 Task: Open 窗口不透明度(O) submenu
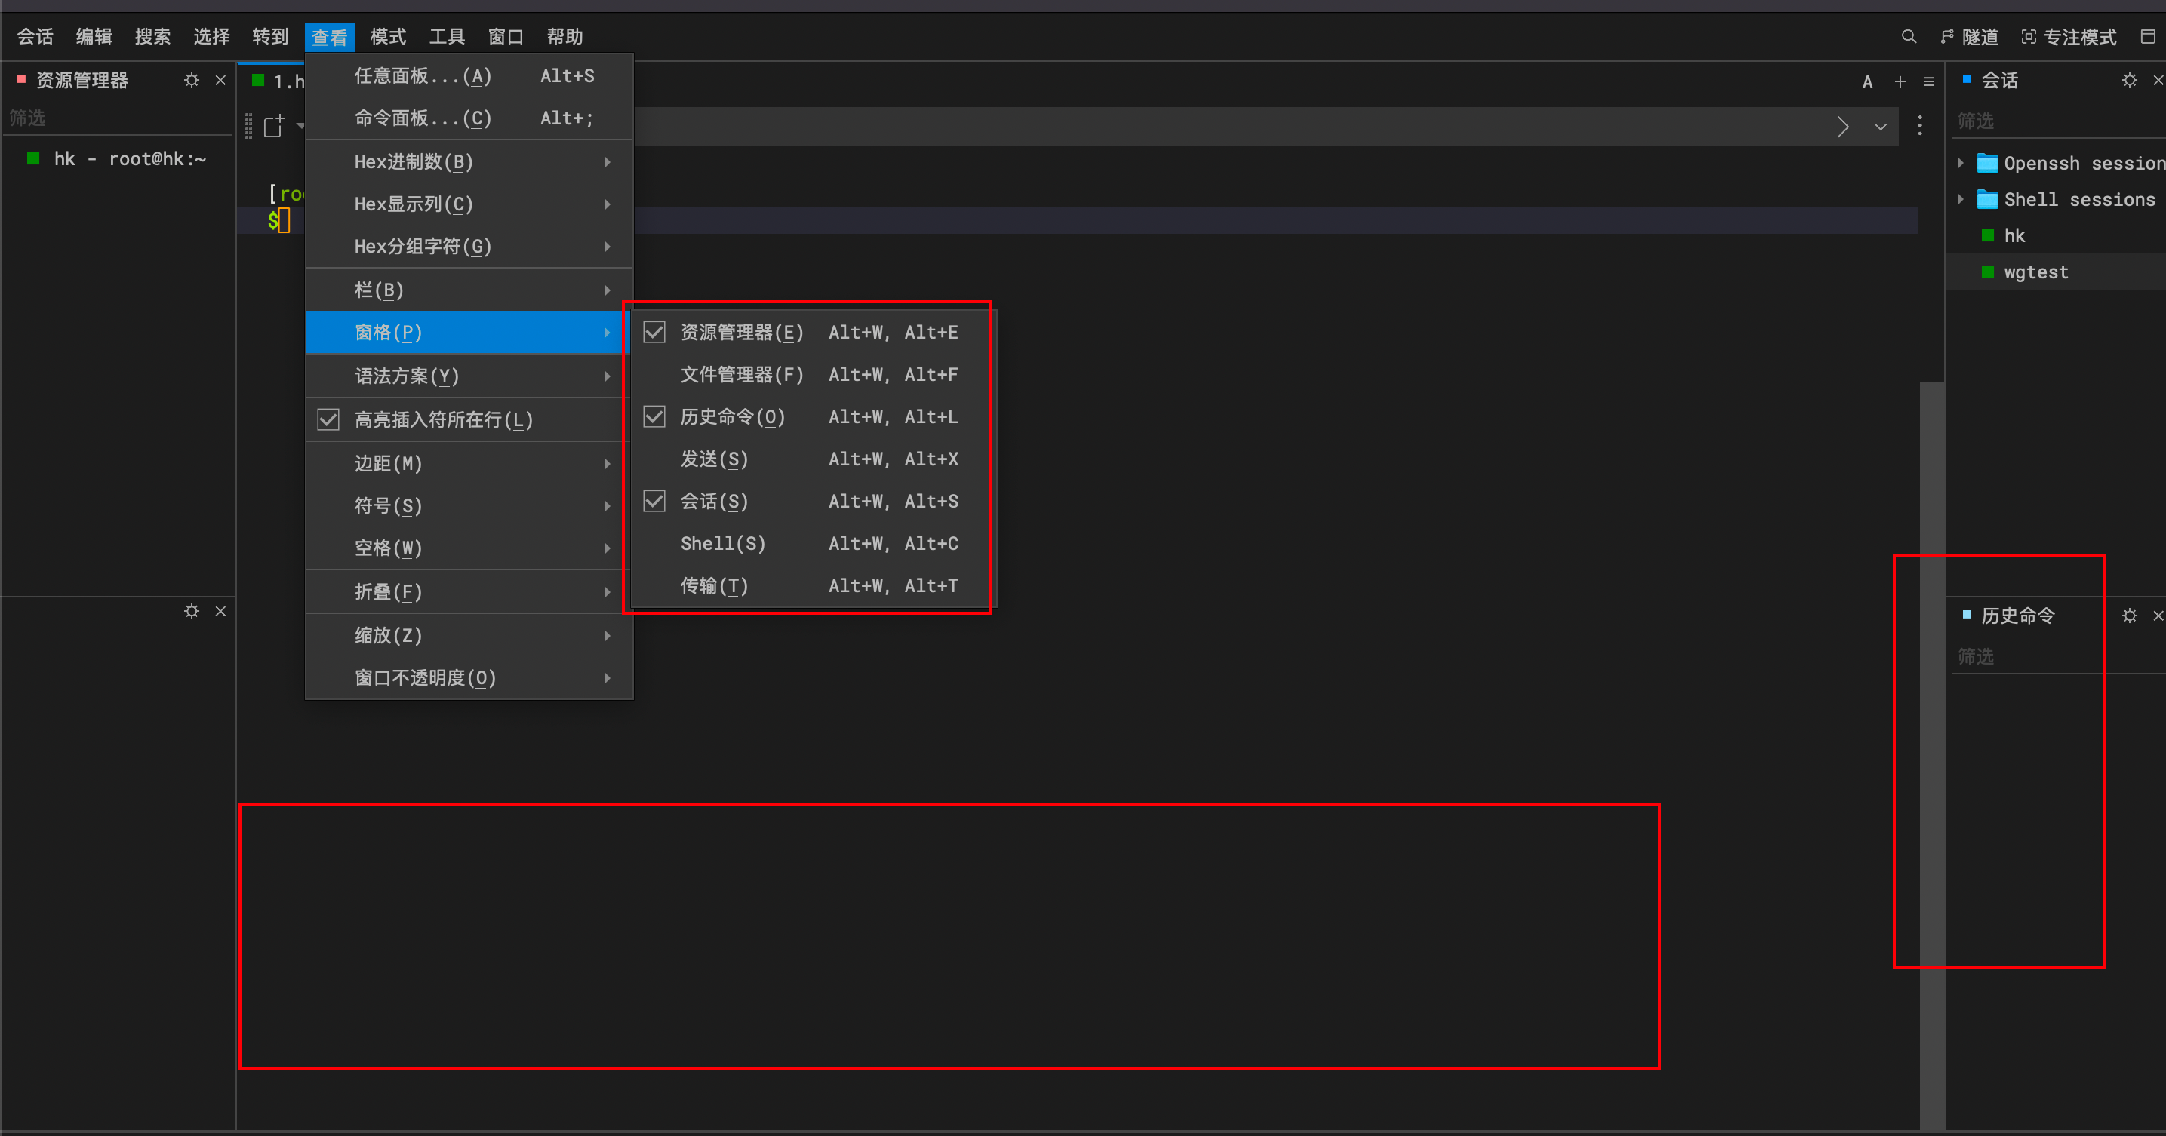pos(469,677)
